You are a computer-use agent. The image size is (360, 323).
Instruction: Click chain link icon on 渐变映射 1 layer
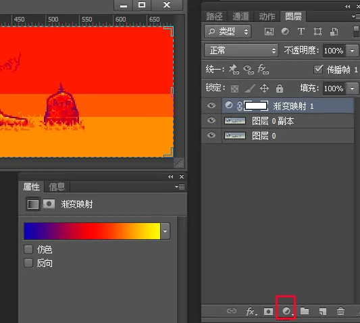tap(239, 106)
